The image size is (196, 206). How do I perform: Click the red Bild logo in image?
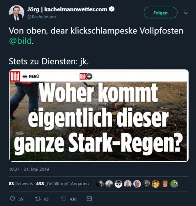click(15, 76)
